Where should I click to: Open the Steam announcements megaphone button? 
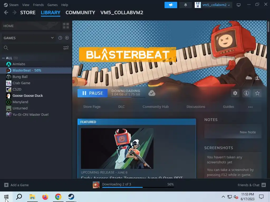tap(171, 5)
